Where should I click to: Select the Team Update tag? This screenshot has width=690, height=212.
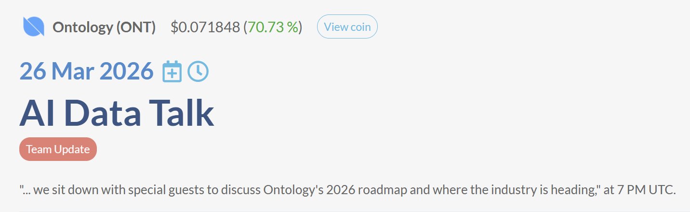[58, 149]
